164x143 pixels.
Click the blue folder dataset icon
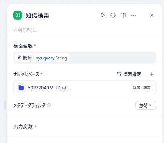coord(21,88)
